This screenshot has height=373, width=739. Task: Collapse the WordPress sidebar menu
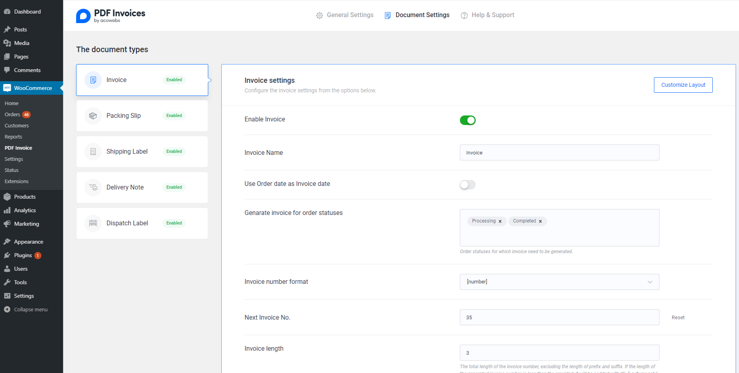click(x=30, y=310)
